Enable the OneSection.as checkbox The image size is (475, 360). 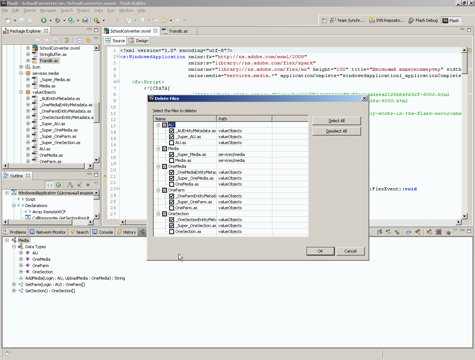[171, 231]
